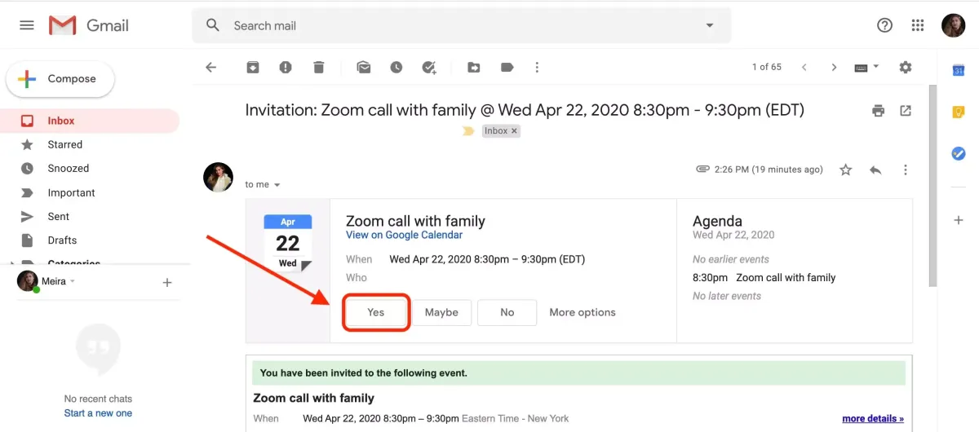Open the View on Google Calendar link
This screenshot has width=979, height=432.
coord(404,235)
